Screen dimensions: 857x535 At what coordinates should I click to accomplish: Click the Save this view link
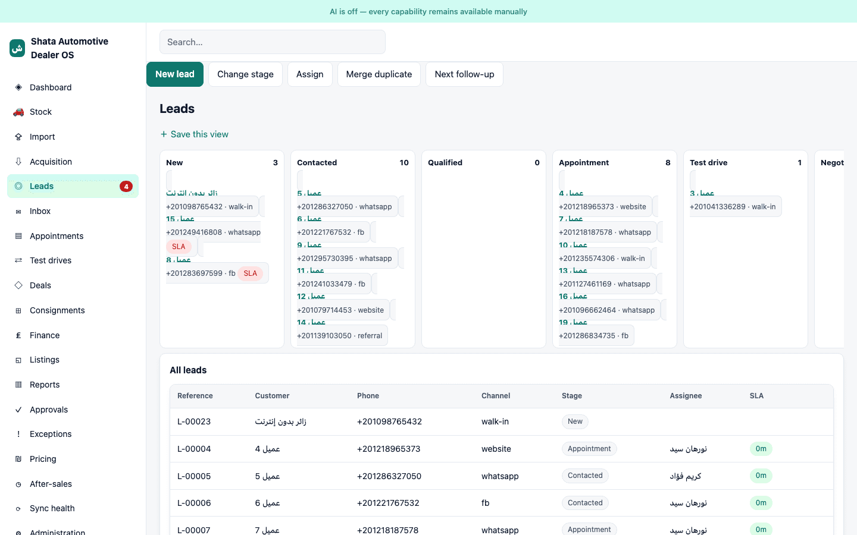pos(194,134)
